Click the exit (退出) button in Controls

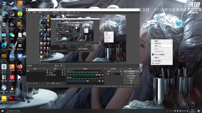pos(131,83)
